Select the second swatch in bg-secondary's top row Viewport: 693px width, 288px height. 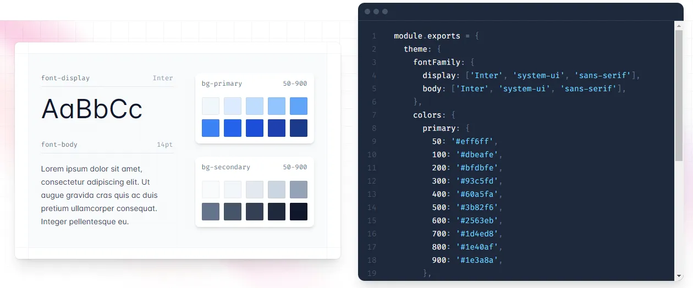click(x=233, y=190)
